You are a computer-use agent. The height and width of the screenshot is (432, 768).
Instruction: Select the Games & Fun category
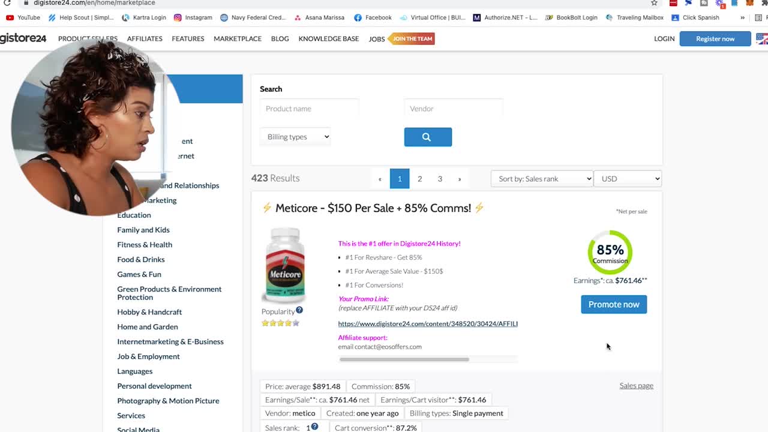139,274
